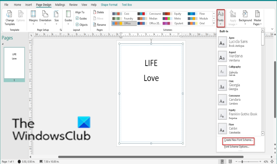Image resolution: width=277 pixels, height=164 pixels.
Task: Open the Help tab
Action: 94,5
